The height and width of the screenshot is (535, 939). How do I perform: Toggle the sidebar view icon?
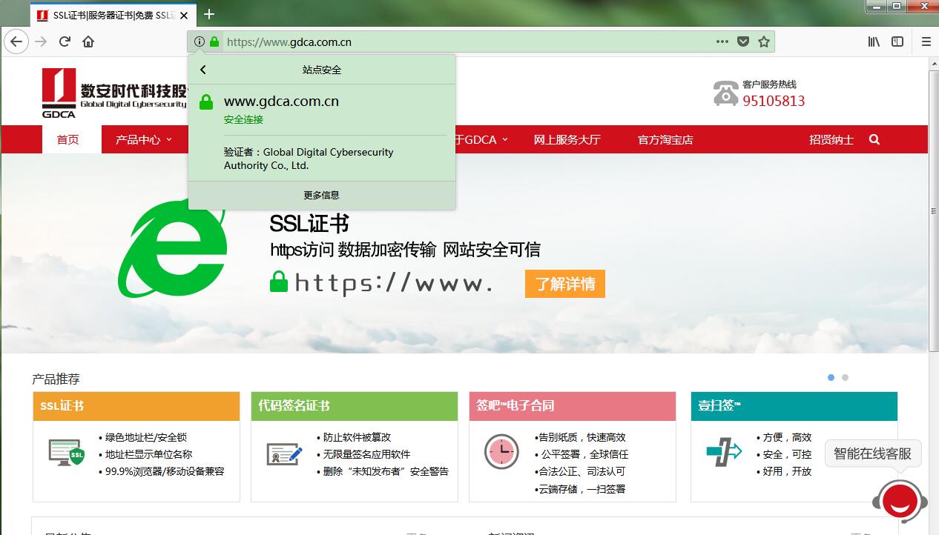897,41
